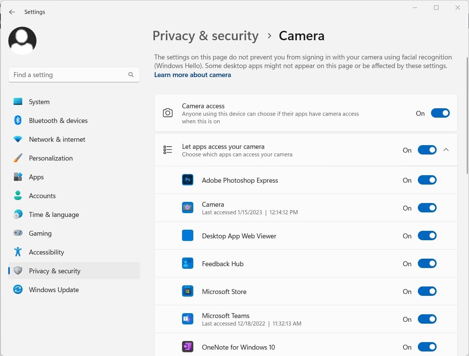469x356 pixels.
Task: Click the Feedback Hub label
Action: point(223,264)
